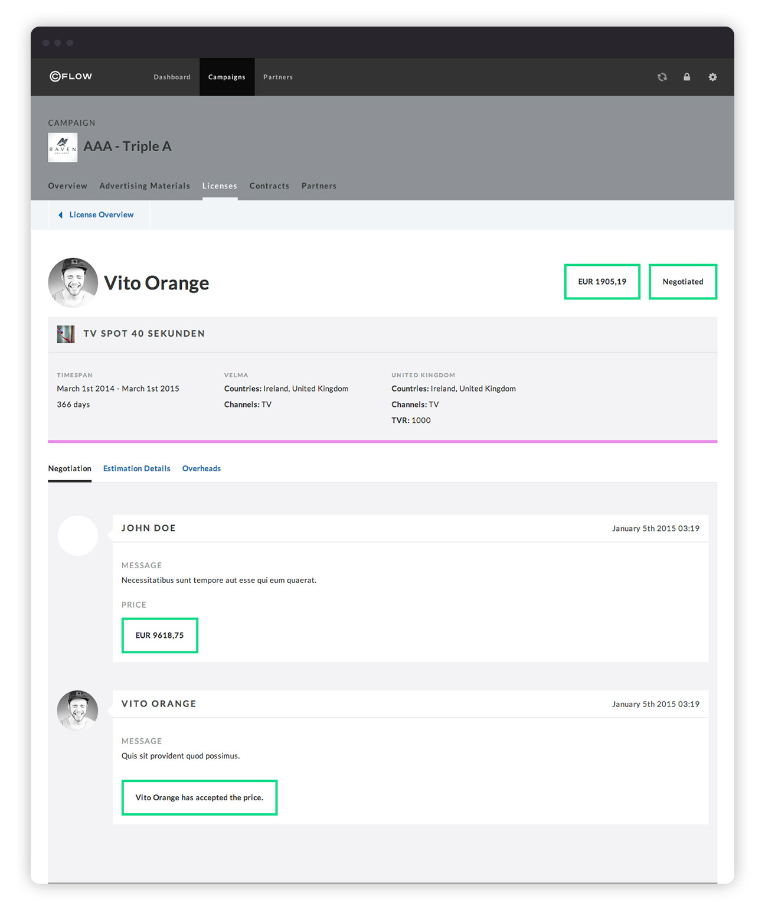Click Vito Orange's large profile photo
Screen dimensions: 765x919
click(73, 282)
